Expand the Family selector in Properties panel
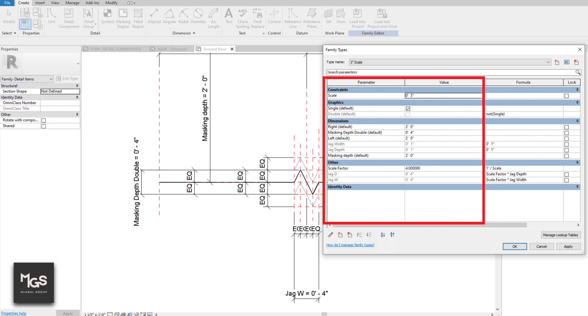 tap(51, 79)
